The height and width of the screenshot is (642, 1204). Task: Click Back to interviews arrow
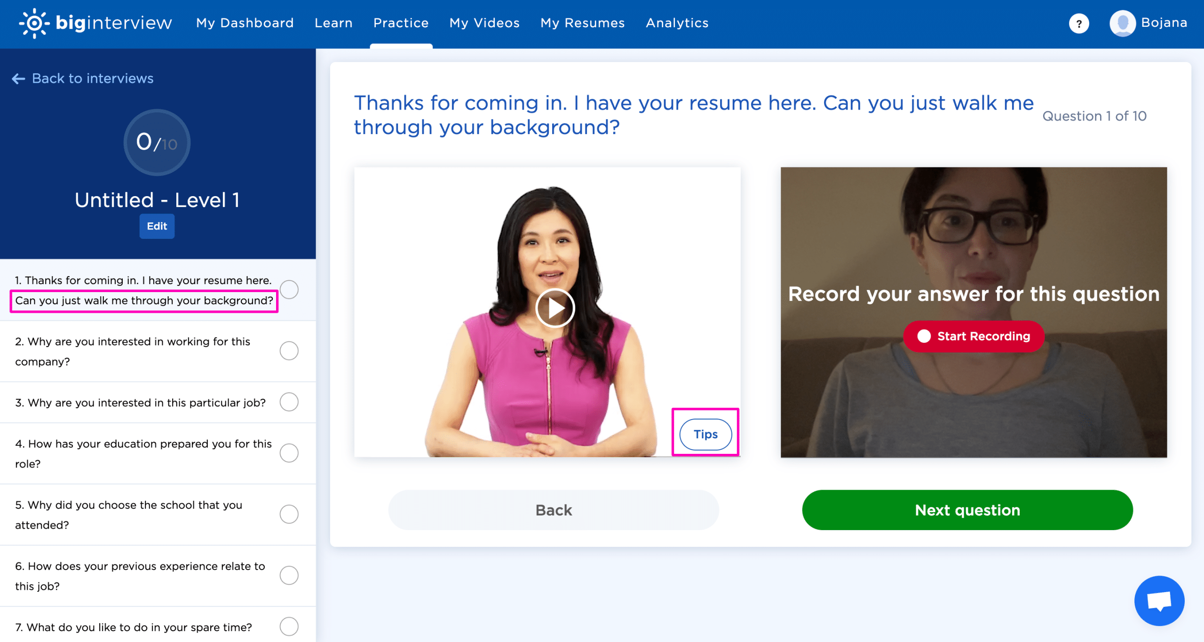click(15, 78)
